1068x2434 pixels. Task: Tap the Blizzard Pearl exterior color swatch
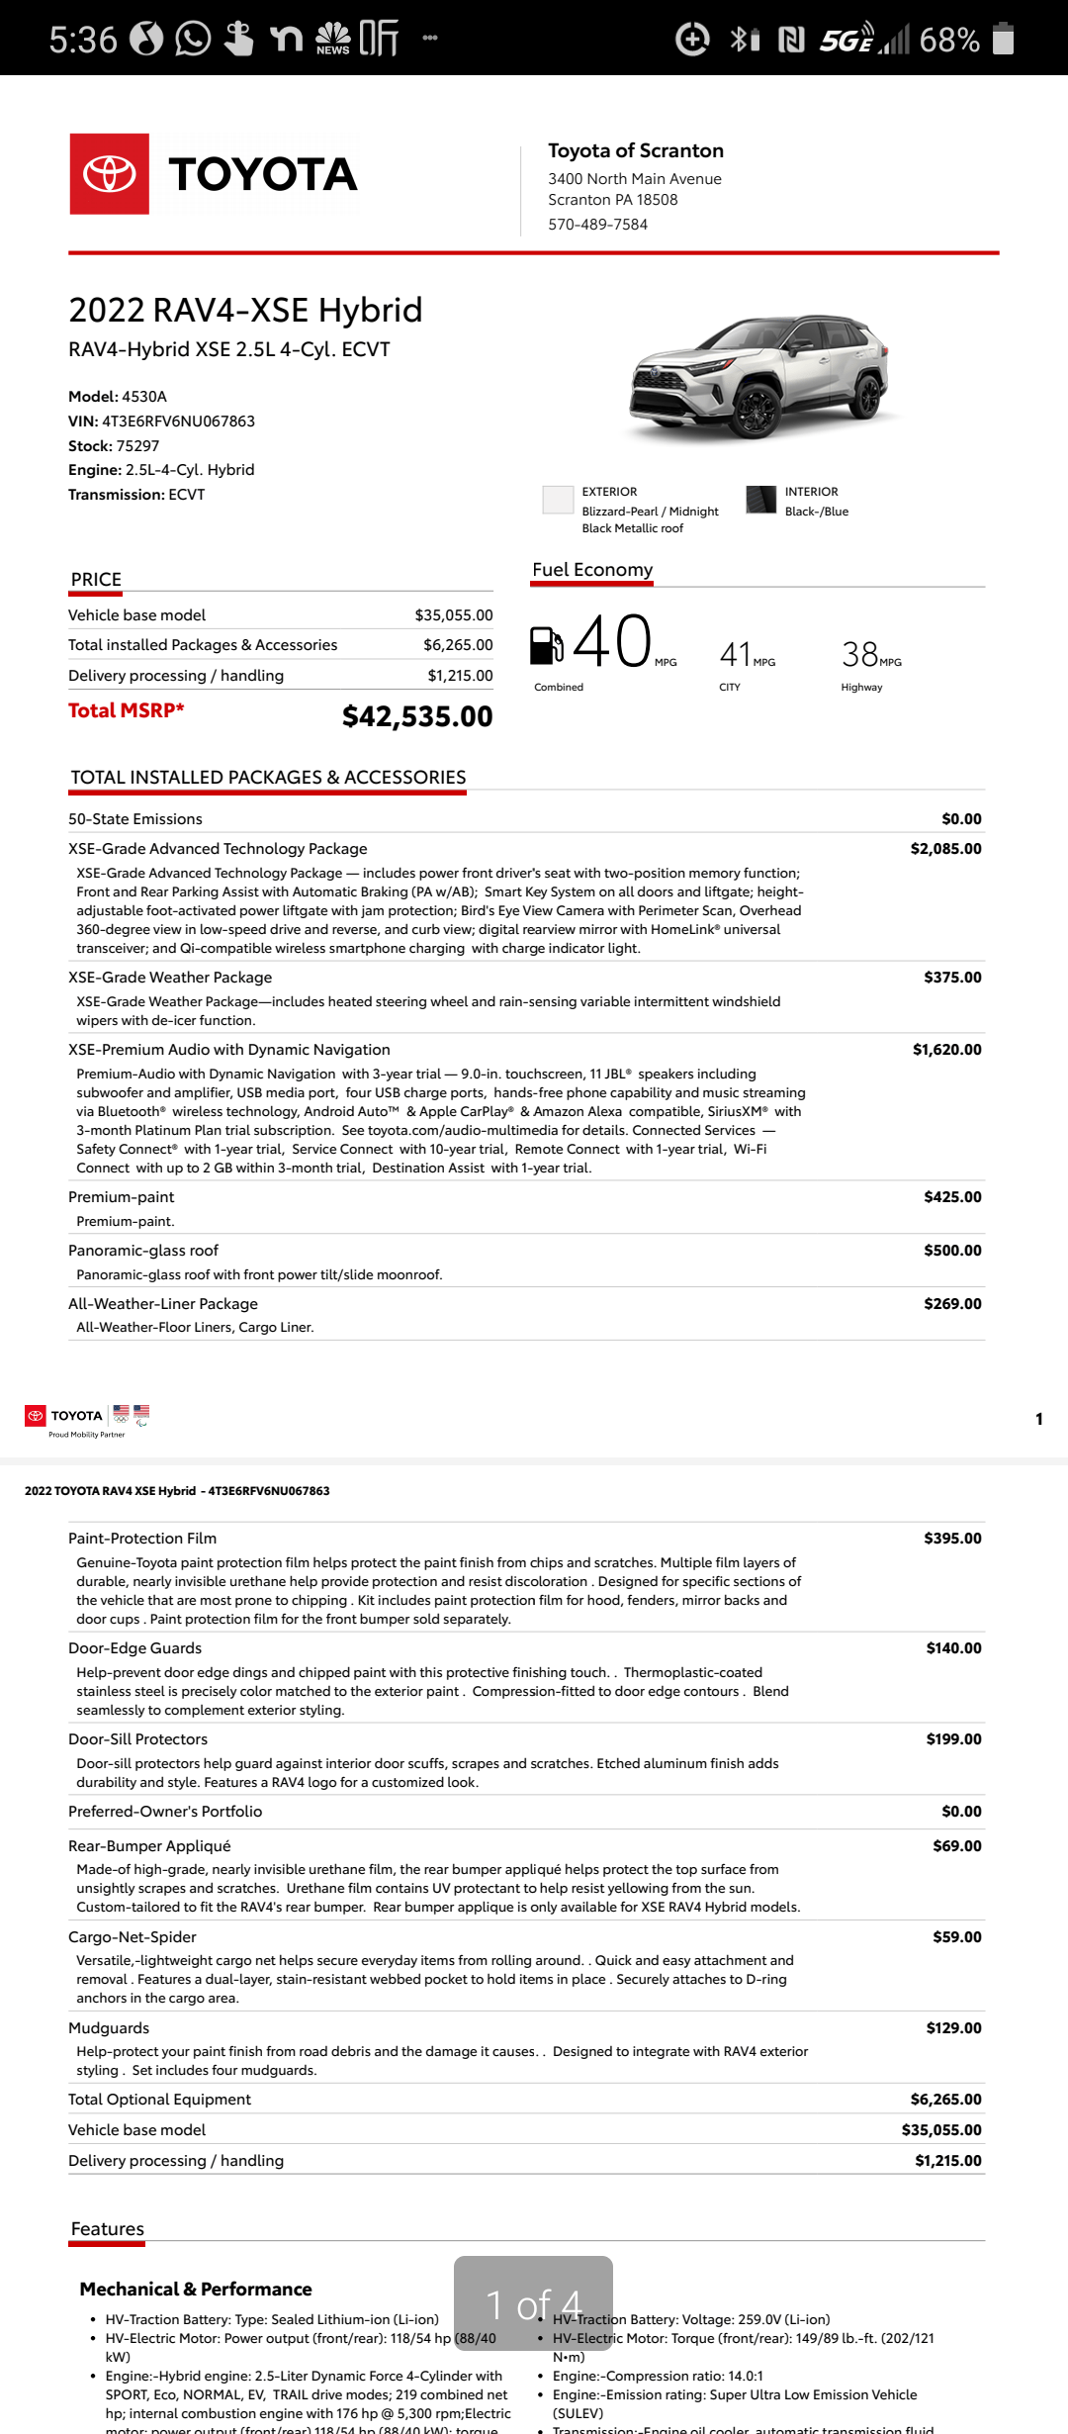pos(558,500)
